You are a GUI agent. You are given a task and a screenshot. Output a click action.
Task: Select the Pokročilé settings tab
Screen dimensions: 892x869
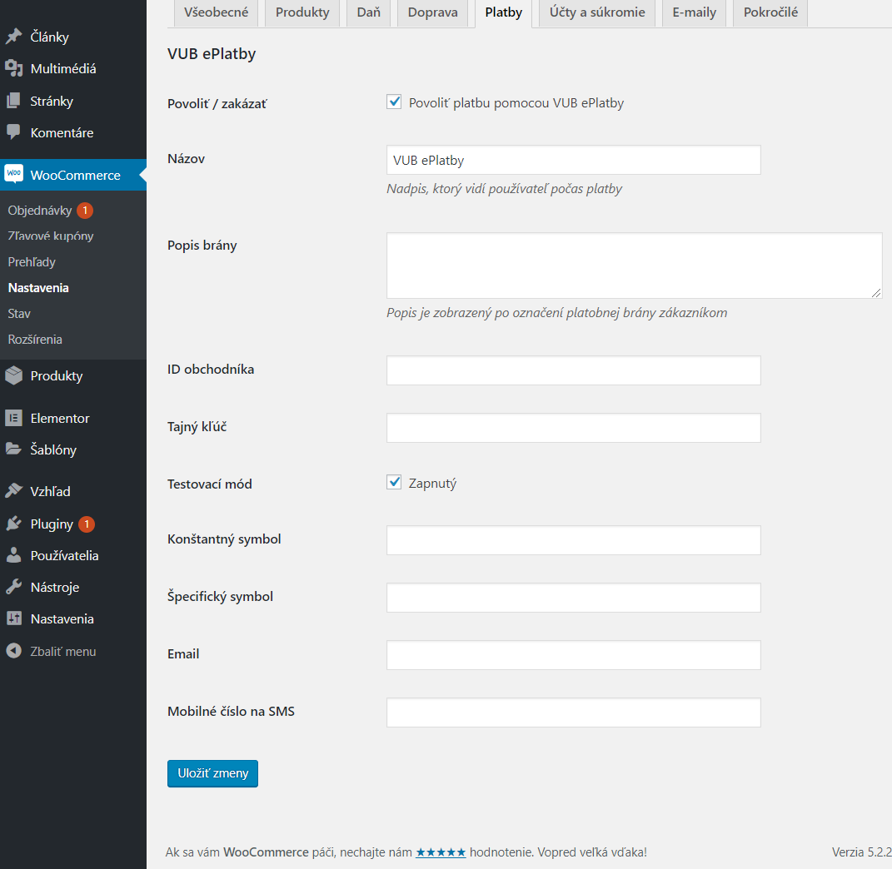click(x=770, y=12)
